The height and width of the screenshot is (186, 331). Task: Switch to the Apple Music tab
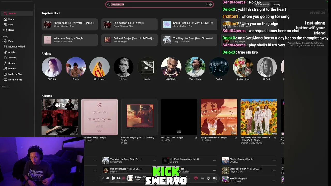262,4
